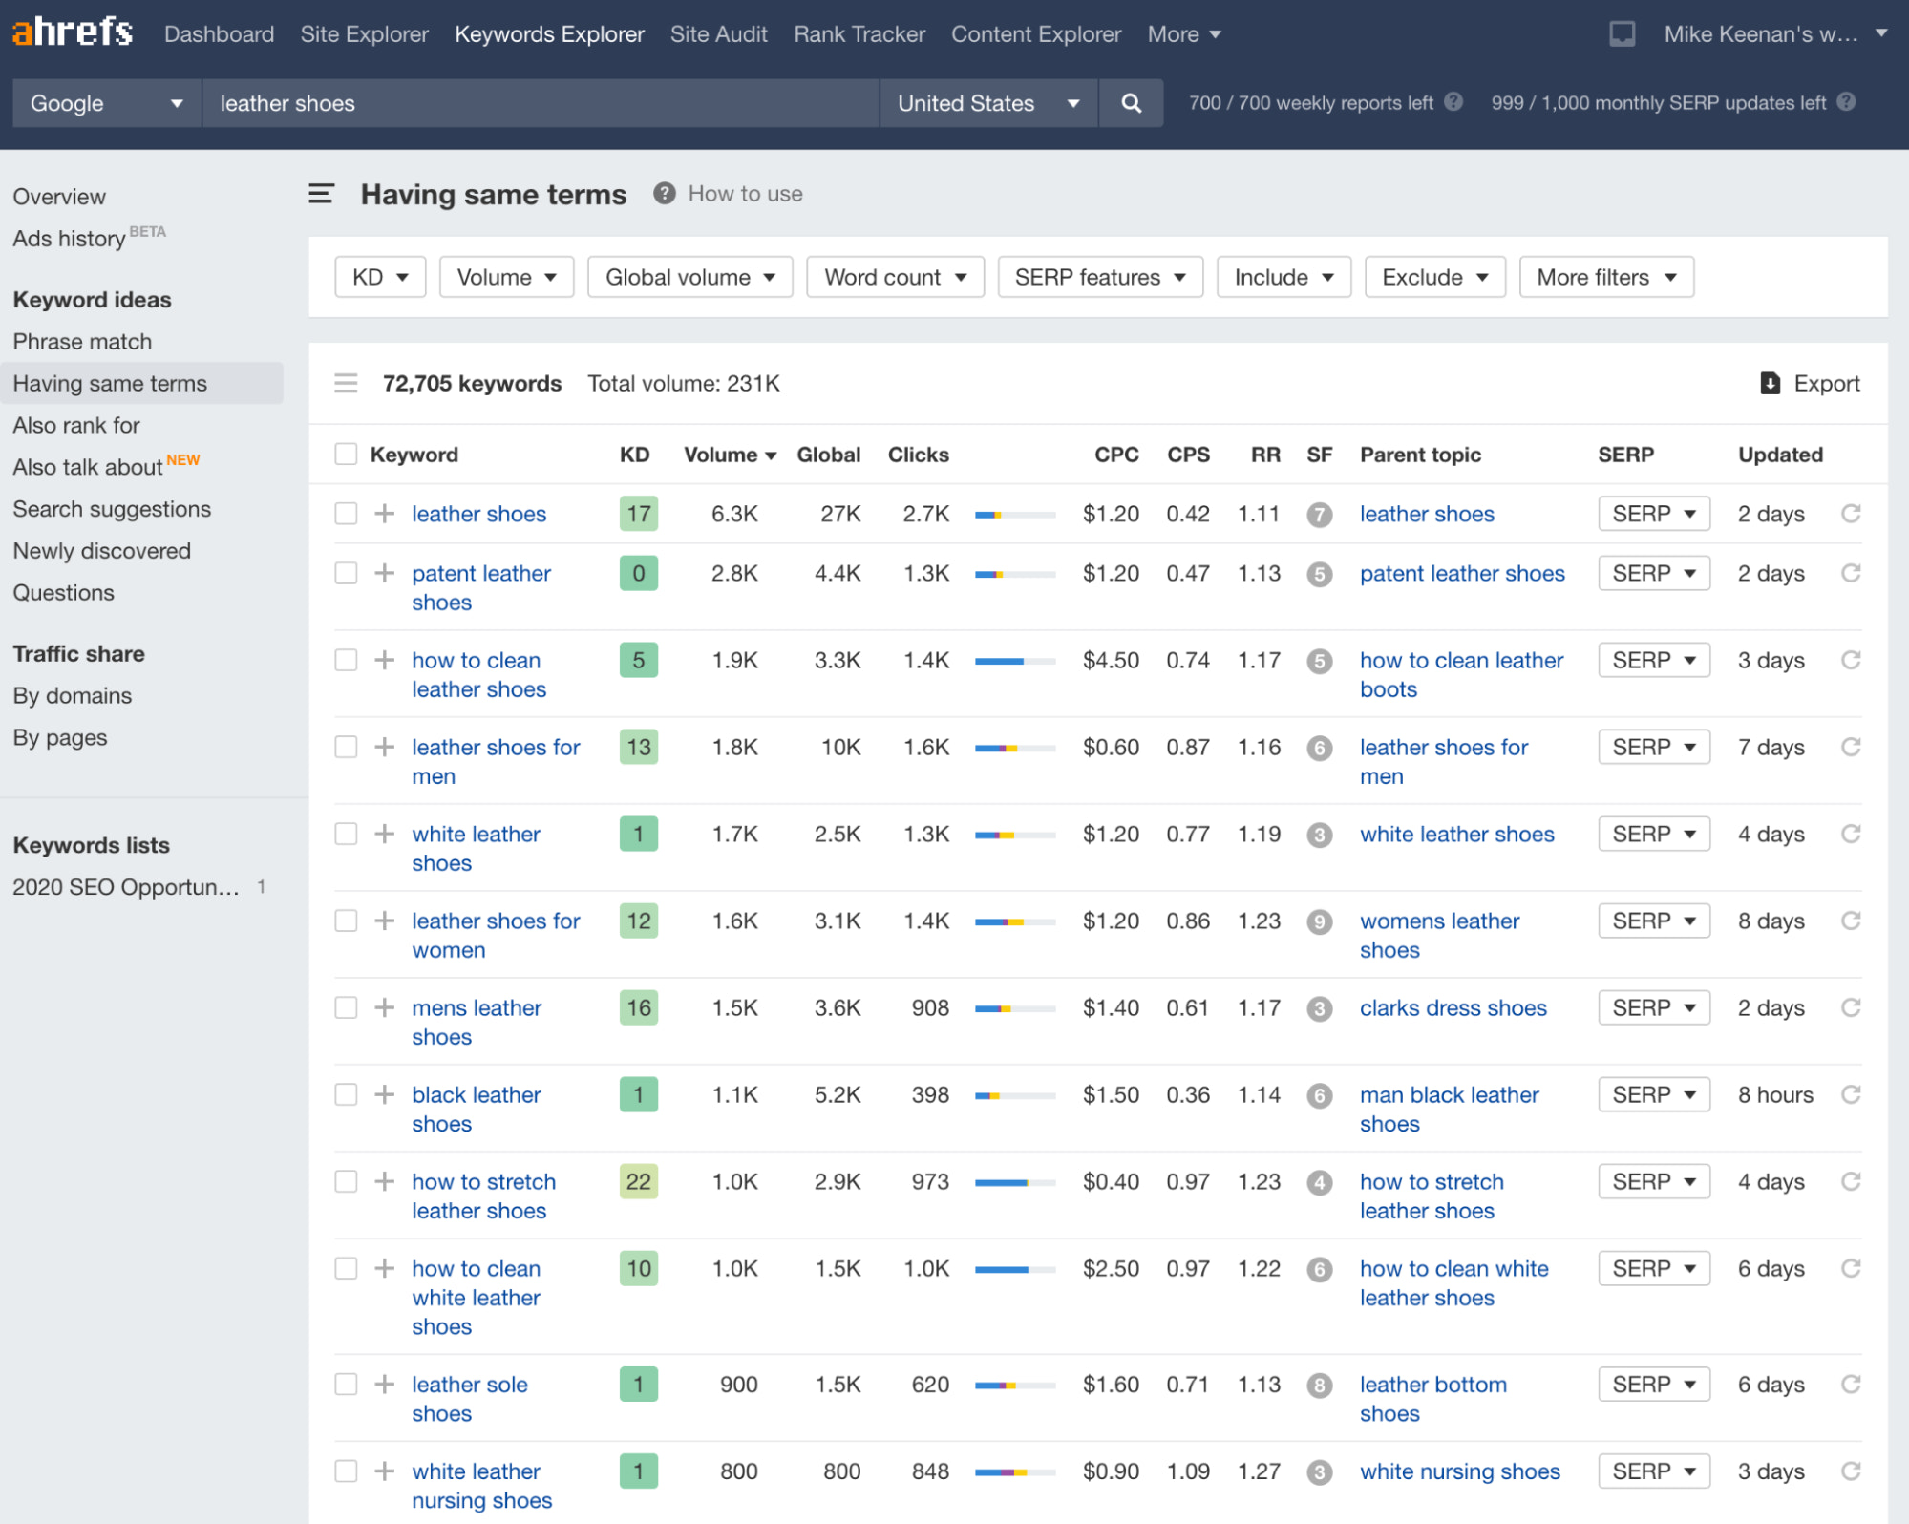The height and width of the screenshot is (1524, 1909).
Task: Click the leather shoes keyword search field
Action: pyautogui.click(x=540, y=103)
